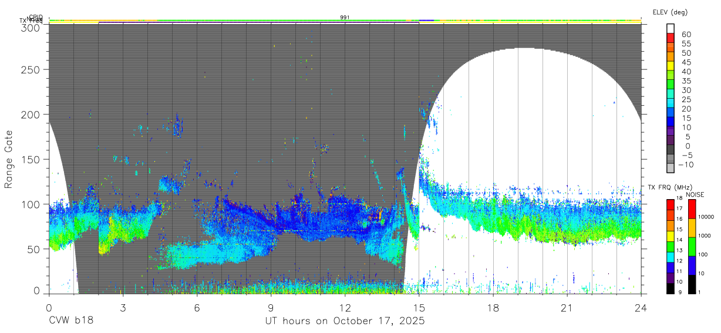Click the light gray bottom ELEV swatch
721x333 pixels.
[671, 169]
